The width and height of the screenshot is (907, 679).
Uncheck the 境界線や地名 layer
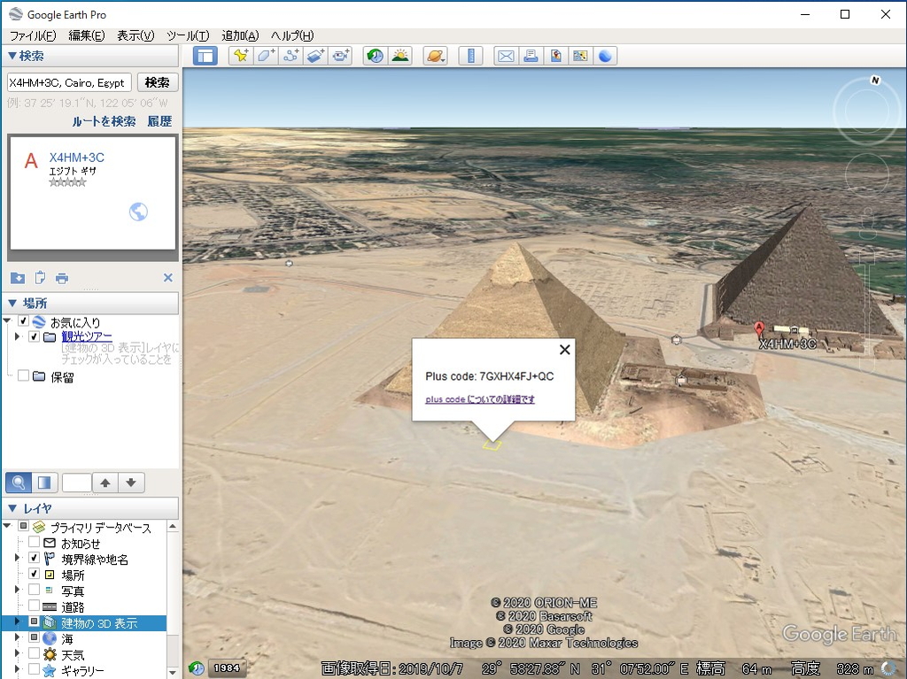(35, 559)
